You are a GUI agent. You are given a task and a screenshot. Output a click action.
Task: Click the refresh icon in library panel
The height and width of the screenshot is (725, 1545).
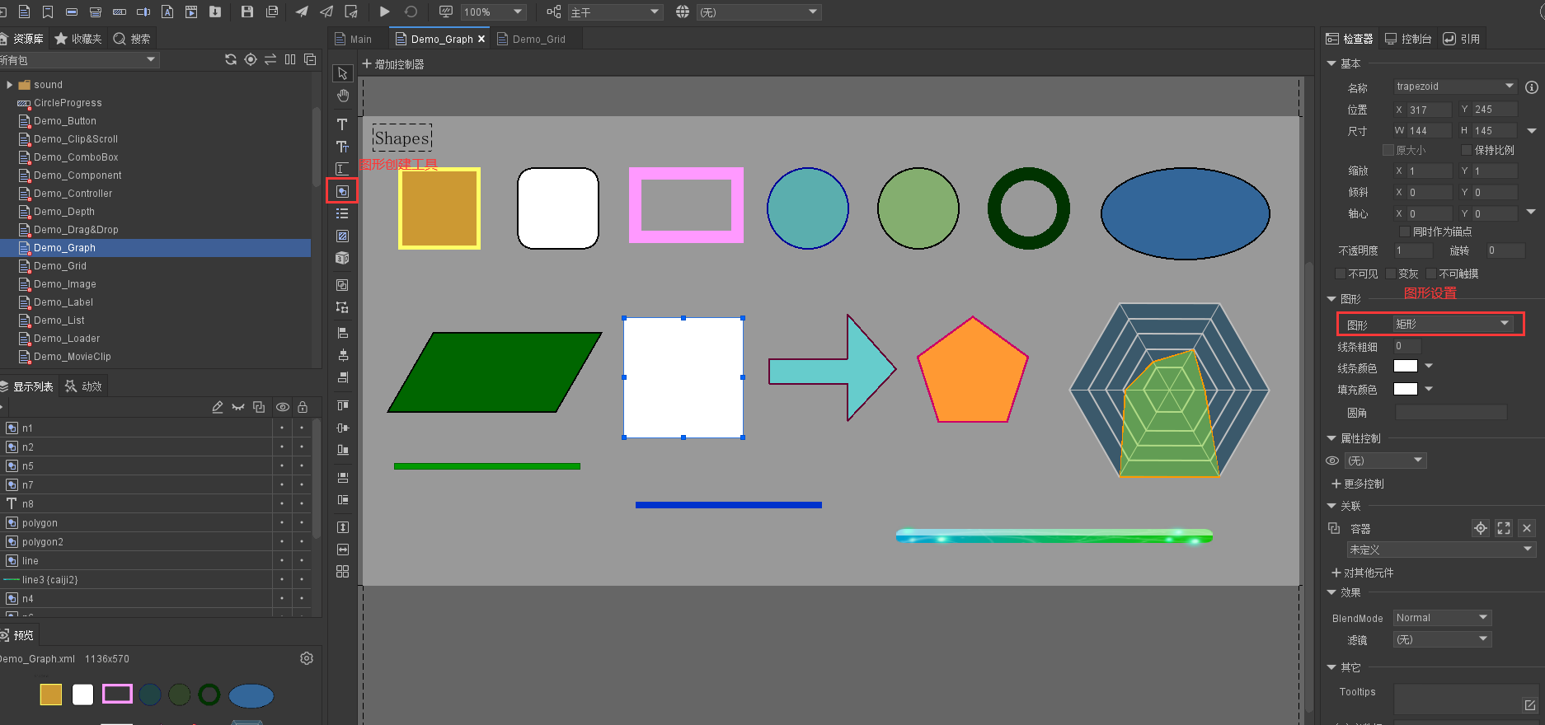231,59
